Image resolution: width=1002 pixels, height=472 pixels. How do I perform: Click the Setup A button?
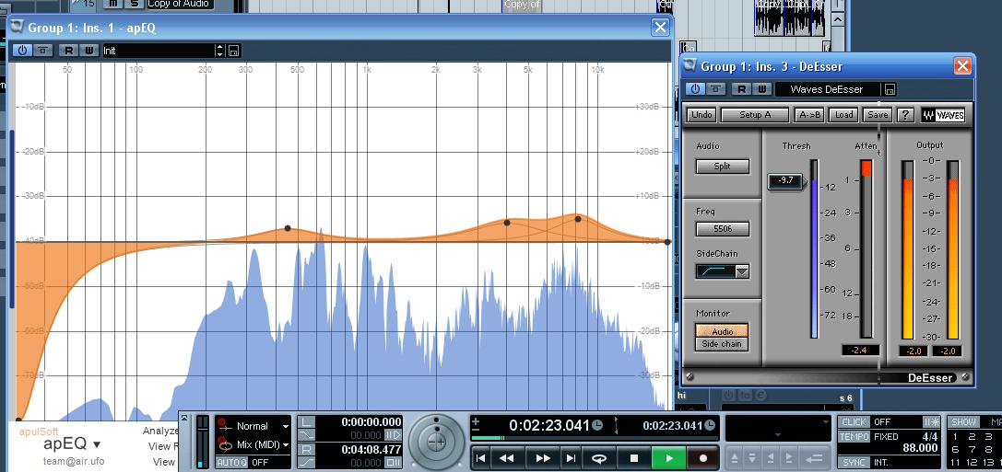coord(755,115)
